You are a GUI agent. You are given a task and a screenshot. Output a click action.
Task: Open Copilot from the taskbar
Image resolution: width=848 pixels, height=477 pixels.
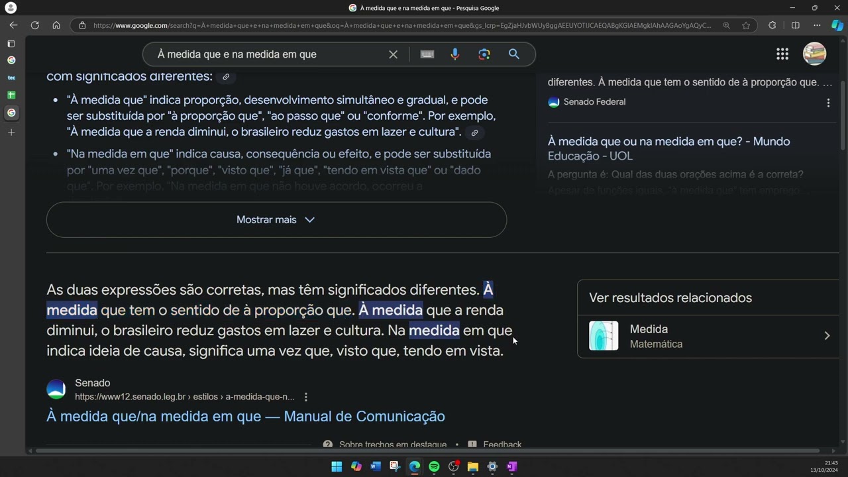pyautogui.click(x=356, y=466)
